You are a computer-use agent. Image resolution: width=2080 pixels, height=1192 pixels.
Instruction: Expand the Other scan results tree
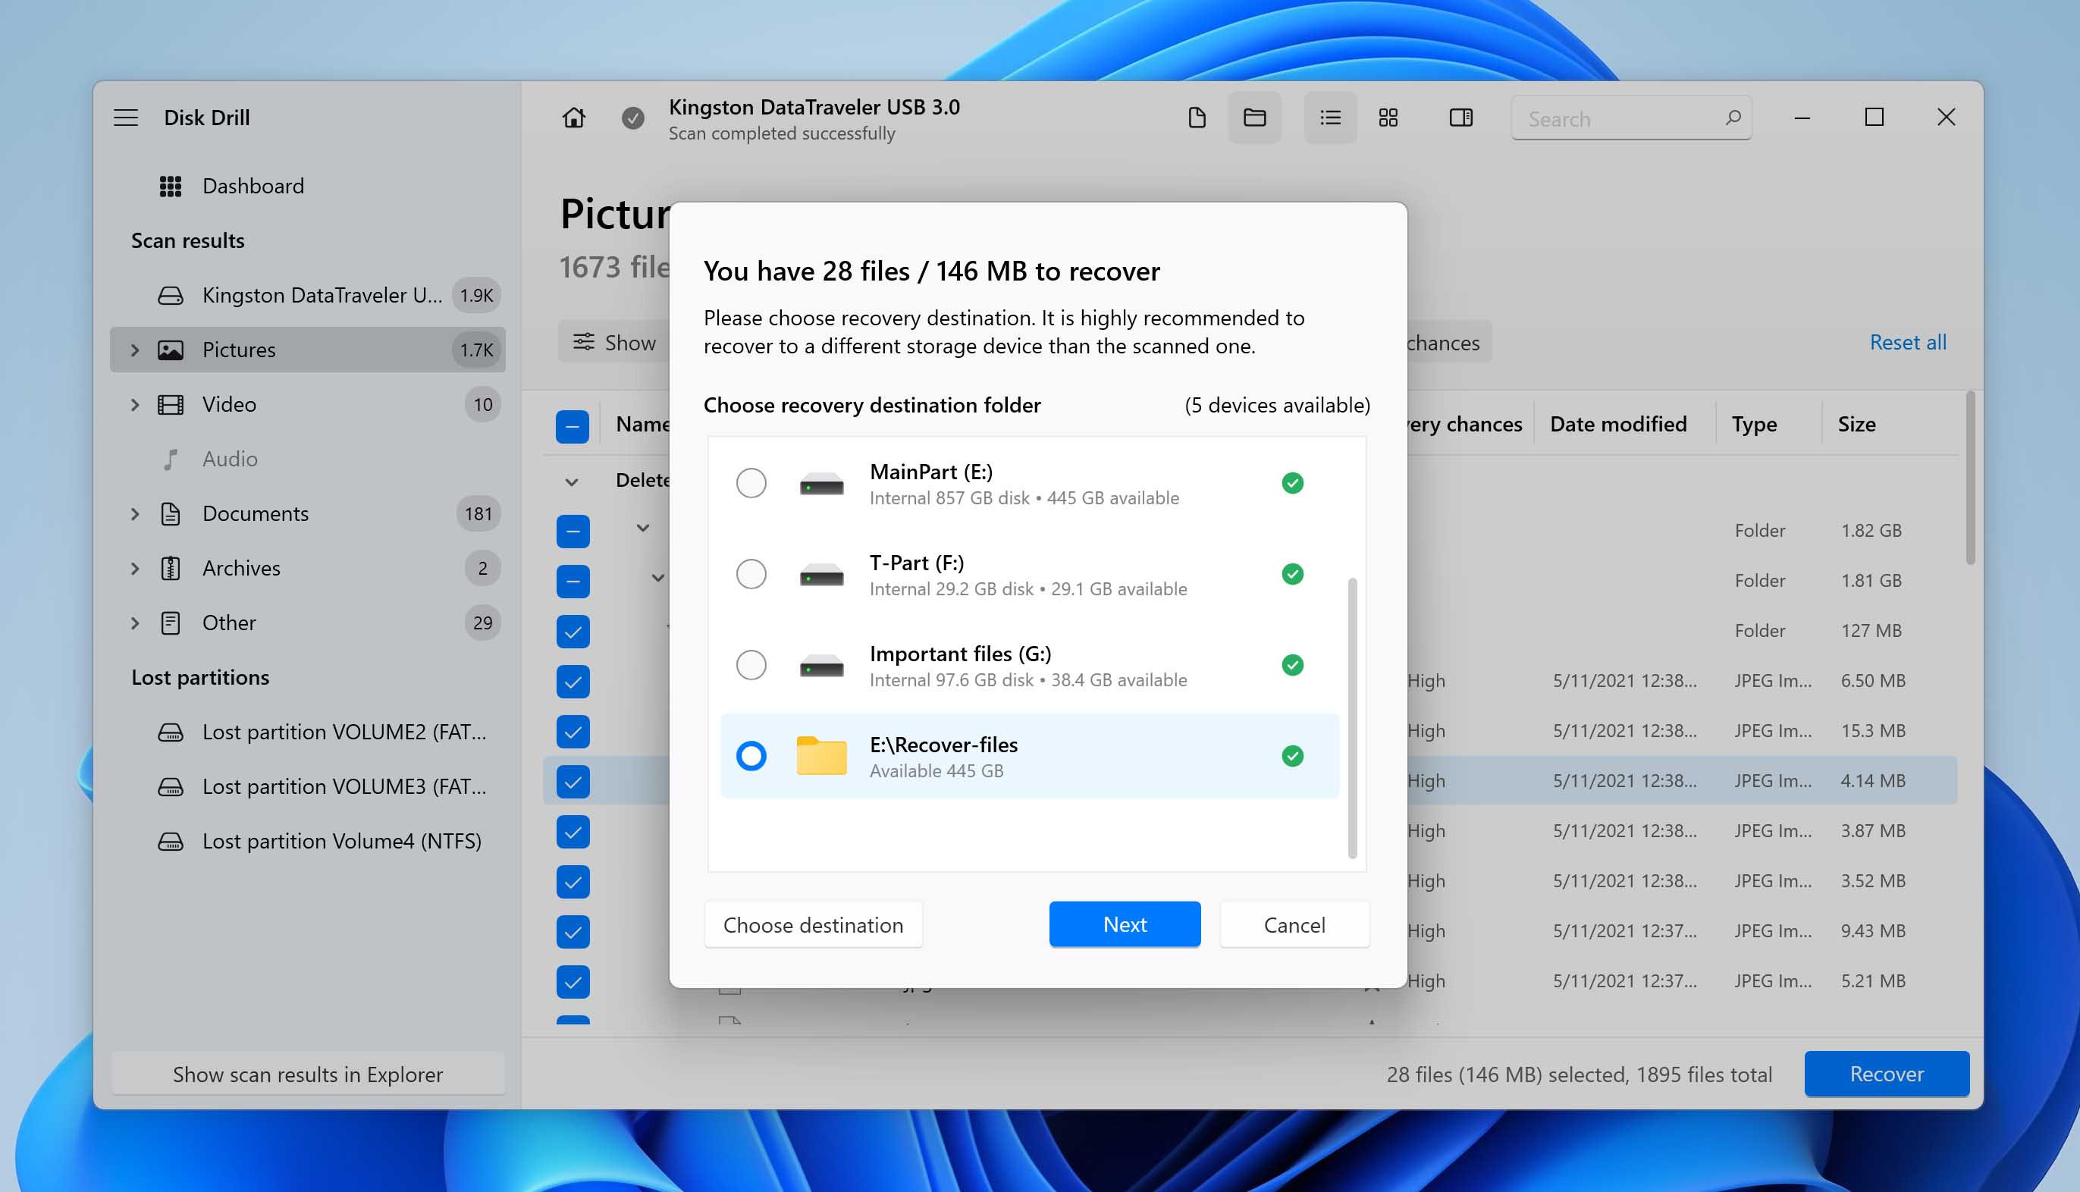(133, 622)
